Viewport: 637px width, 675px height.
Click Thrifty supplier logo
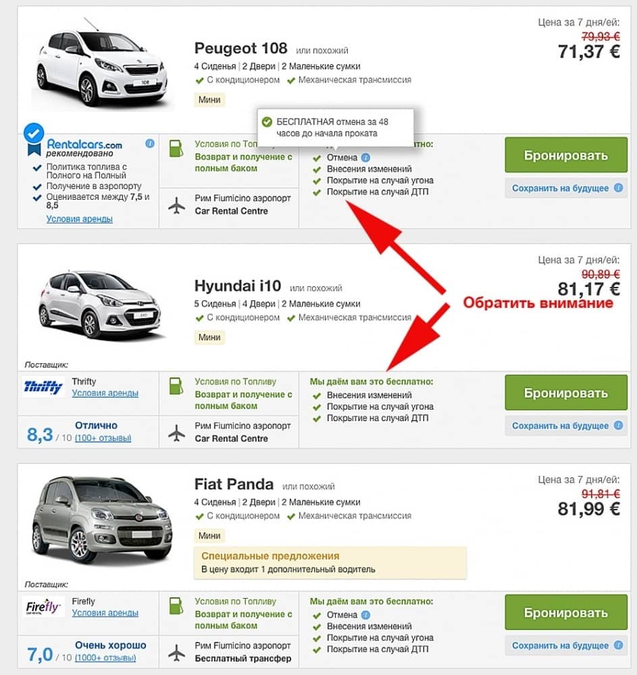tap(43, 387)
